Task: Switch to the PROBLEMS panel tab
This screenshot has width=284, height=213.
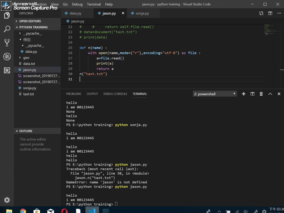Action: (x=73, y=94)
